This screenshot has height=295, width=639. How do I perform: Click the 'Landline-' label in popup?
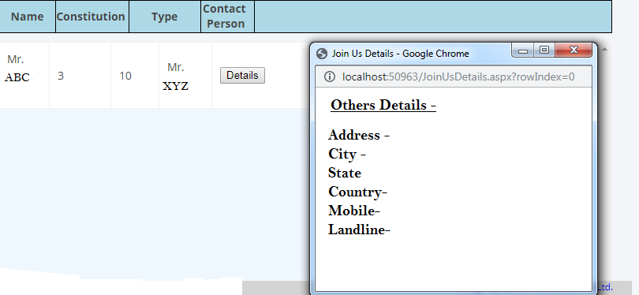pos(359,230)
